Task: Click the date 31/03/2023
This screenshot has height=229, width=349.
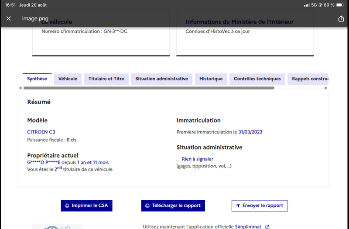Action: 250,132
